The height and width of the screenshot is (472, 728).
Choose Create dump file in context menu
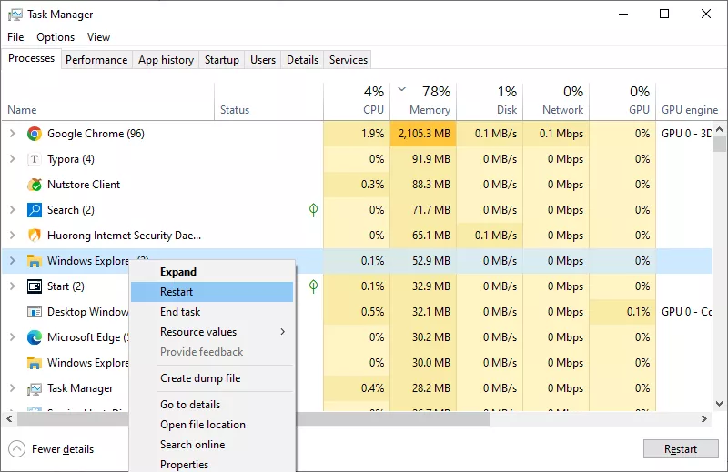coord(212,378)
